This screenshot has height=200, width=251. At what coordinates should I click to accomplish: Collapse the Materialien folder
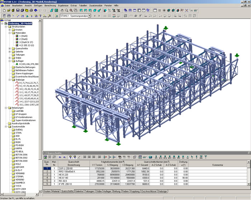[x=10, y=33]
